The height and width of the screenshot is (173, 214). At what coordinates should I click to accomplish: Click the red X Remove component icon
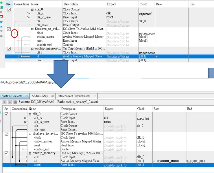1,12
